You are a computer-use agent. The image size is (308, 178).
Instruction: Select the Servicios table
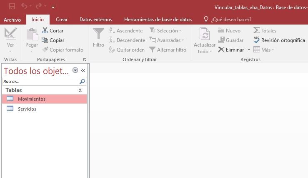(44, 109)
